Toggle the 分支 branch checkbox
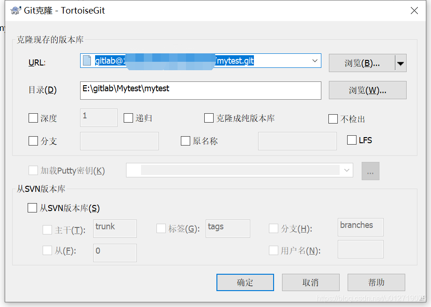 [x=33, y=141]
